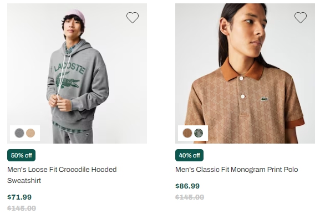This screenshot has width=320, height=219.
Task: Add the hooded sweatshirt to wishlist heart
Action: (x=133, y=18)
